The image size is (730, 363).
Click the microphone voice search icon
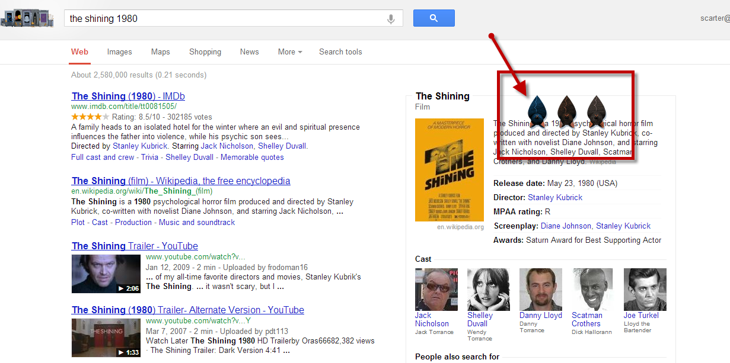(x=391, y=18)
